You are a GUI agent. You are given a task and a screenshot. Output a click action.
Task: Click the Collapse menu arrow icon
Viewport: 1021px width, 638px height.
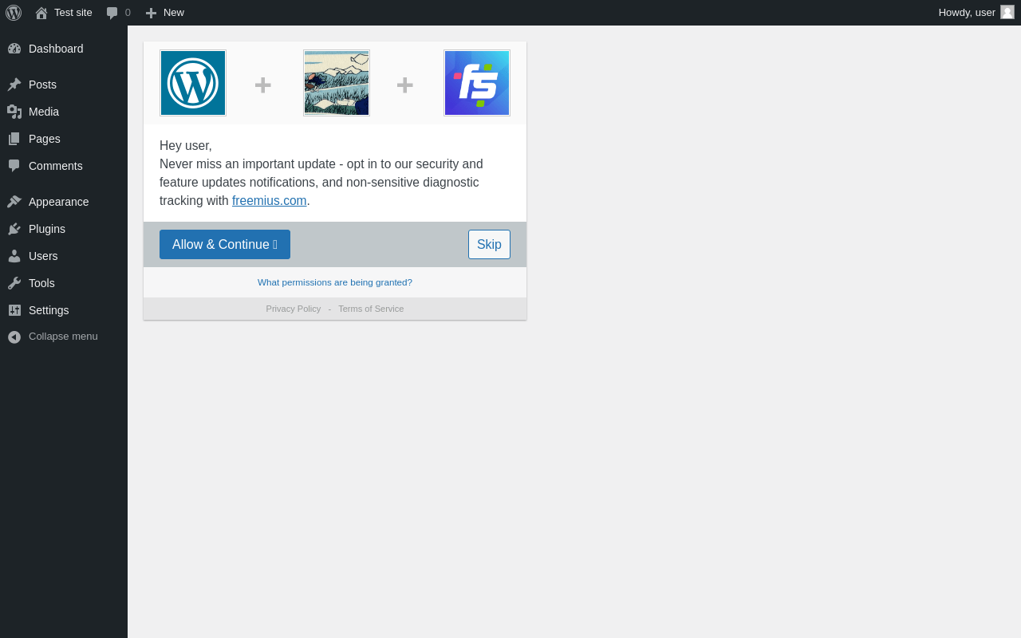click(14, 337)
